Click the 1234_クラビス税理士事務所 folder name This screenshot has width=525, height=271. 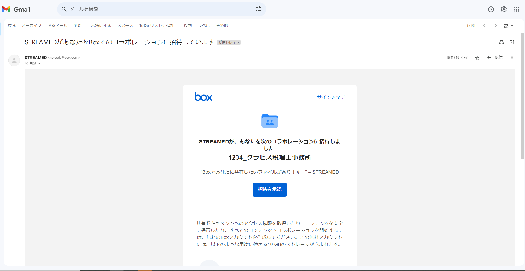coord(270,158)
